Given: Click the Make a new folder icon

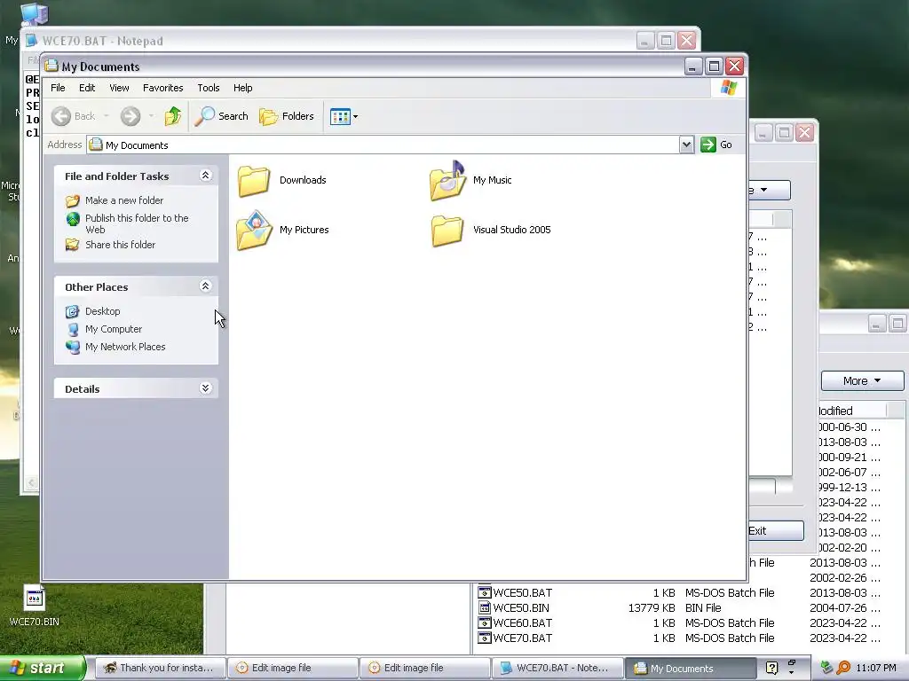Looking at the screenshot, I should pos(73,201).
